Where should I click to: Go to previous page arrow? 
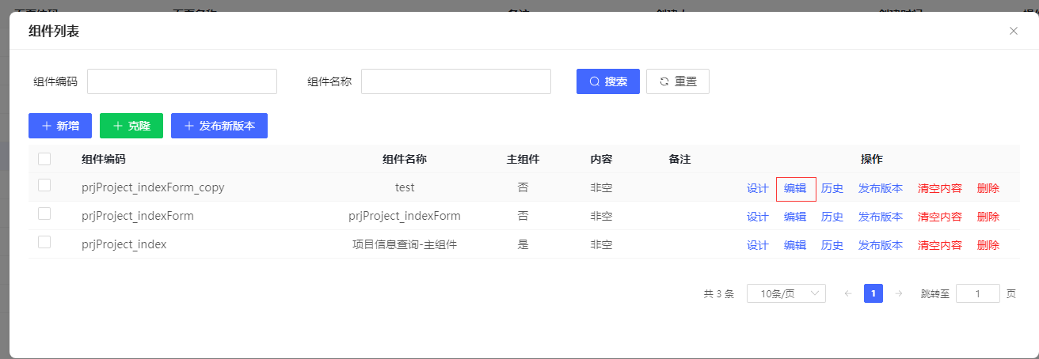pos(847,293)
